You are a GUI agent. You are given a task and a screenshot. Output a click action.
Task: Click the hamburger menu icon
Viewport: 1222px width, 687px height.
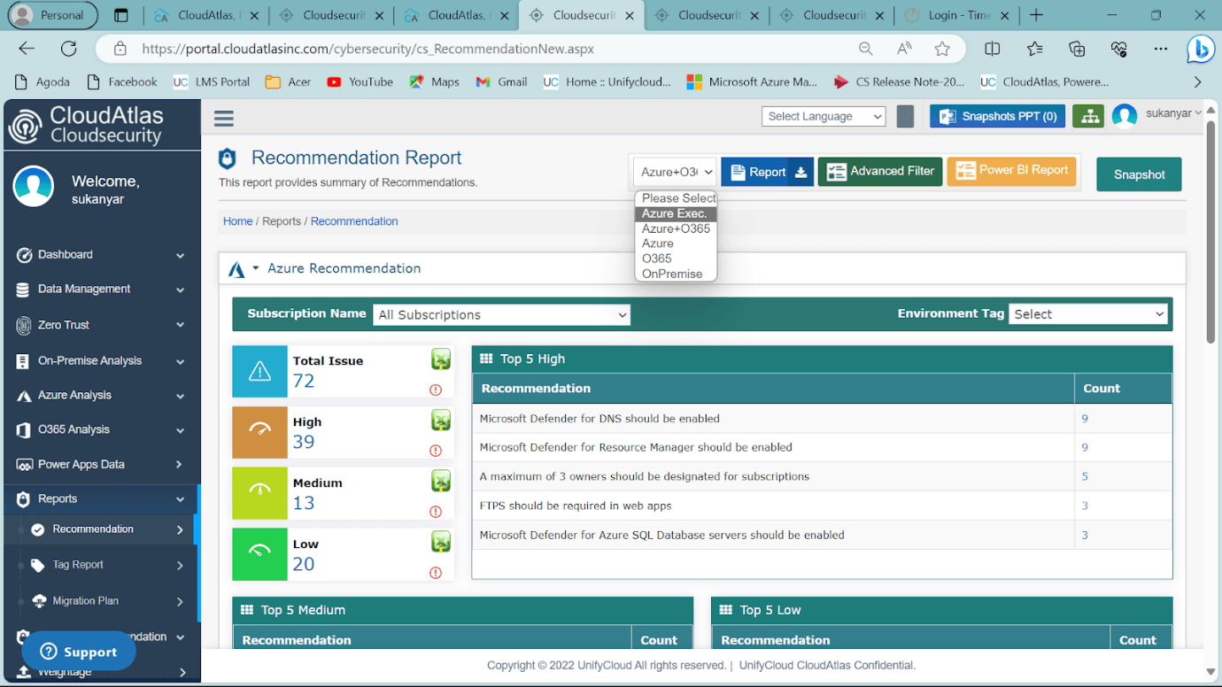pyautogui.click(x=224, y=118)
